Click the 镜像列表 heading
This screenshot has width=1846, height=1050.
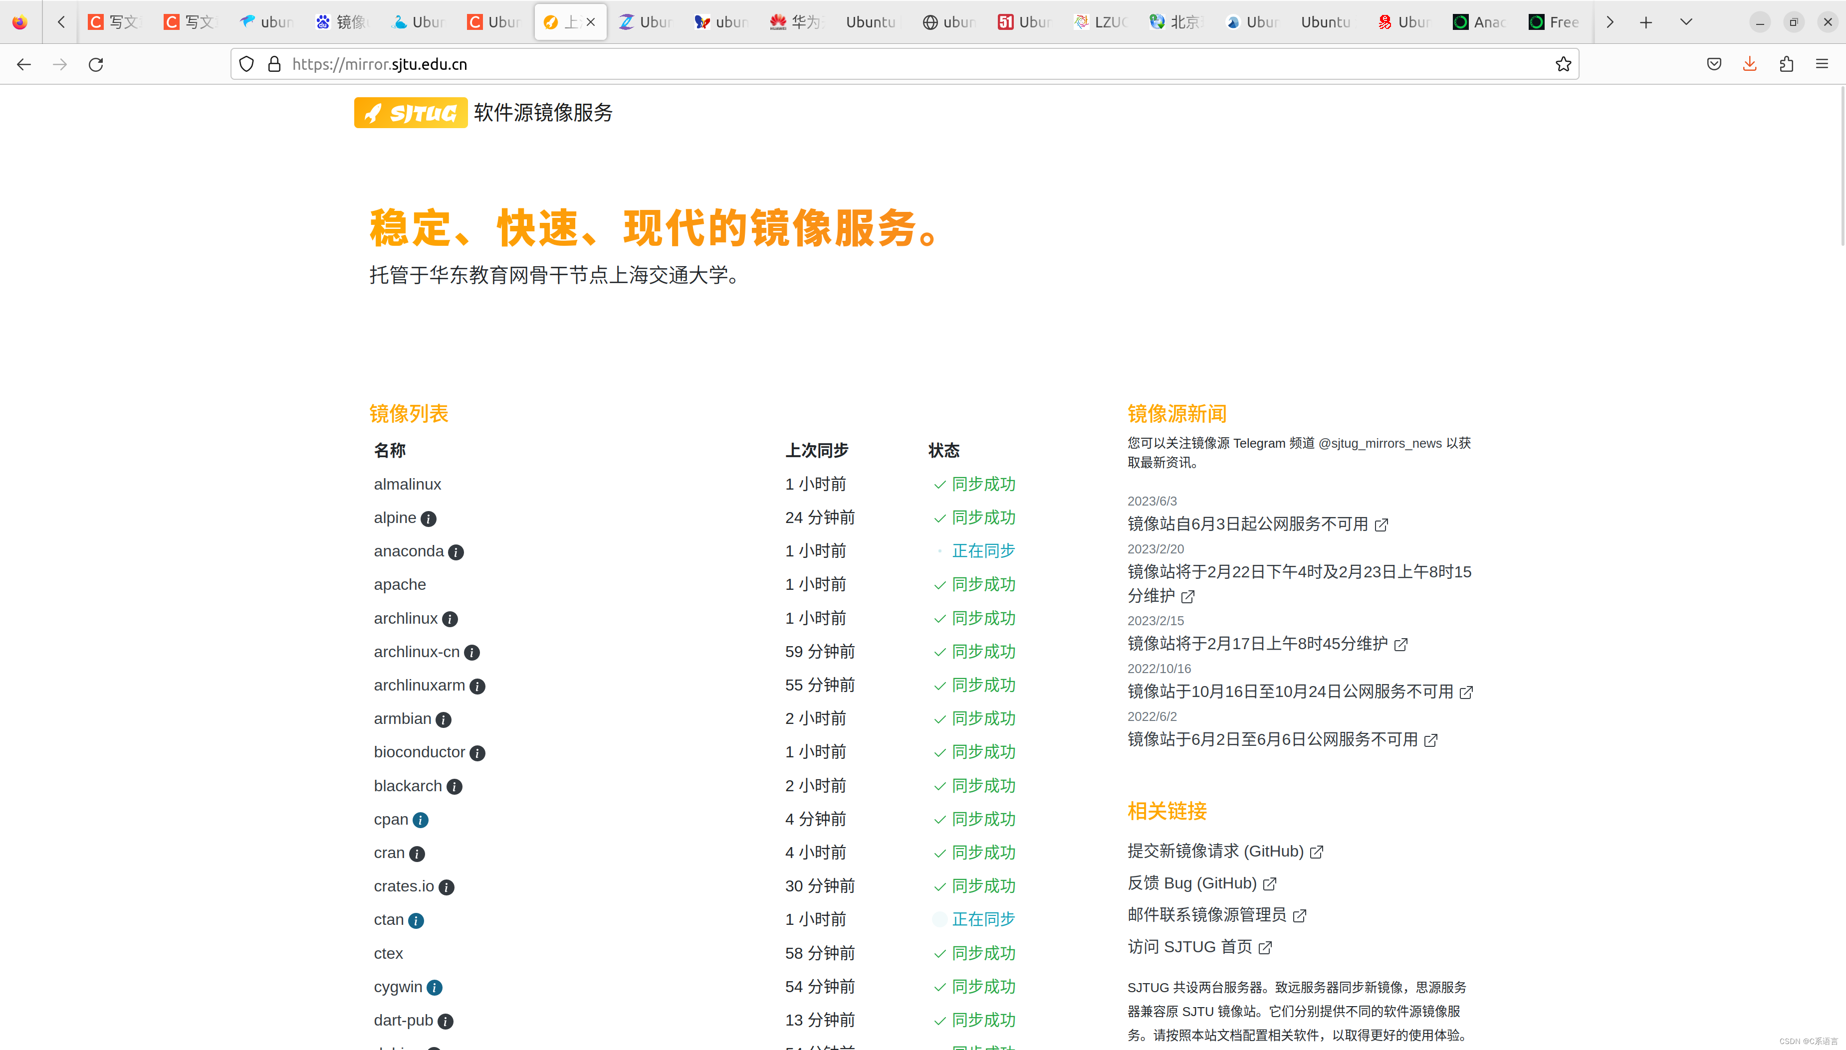[x=409, y=414]
